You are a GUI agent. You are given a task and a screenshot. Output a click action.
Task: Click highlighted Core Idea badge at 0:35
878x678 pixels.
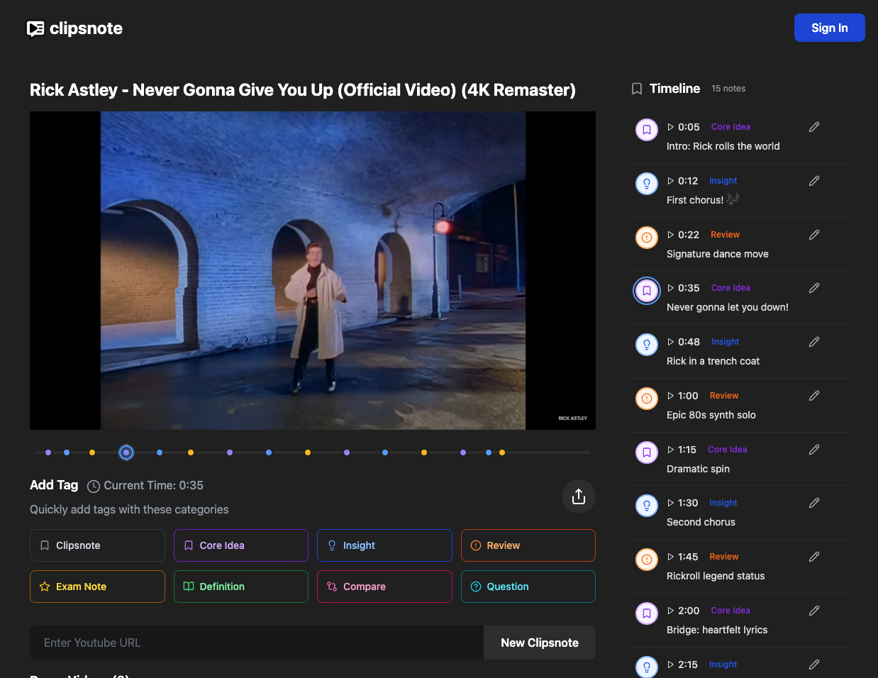point(647,291)
